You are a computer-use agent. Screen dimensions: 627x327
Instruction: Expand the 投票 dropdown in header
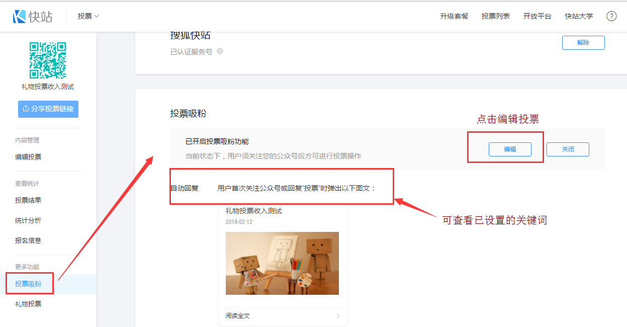[x=88, y=16]
